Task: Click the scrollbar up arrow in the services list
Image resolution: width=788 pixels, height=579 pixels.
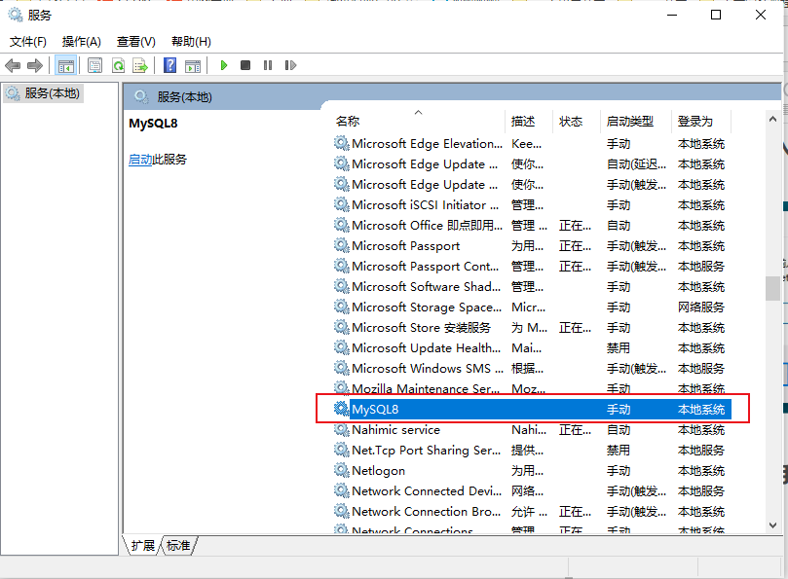Action: coord(773,119)
